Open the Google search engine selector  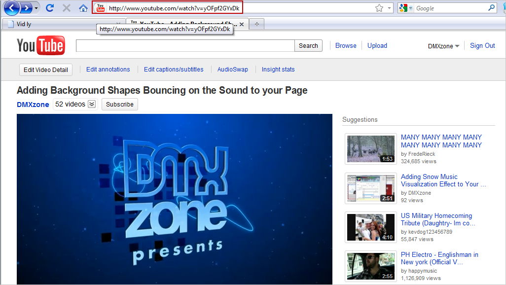coord(406,8)
